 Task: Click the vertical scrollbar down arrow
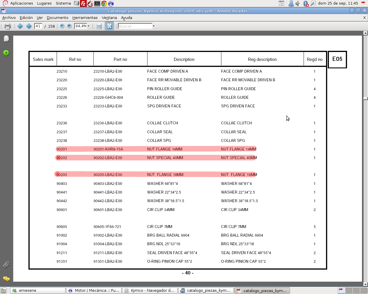[x=365, y=284]
